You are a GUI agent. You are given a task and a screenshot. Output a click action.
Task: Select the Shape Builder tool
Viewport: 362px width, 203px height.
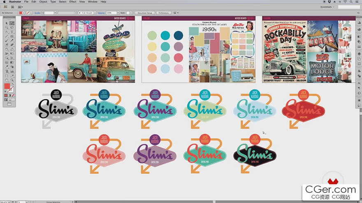[x=7, y=58]
